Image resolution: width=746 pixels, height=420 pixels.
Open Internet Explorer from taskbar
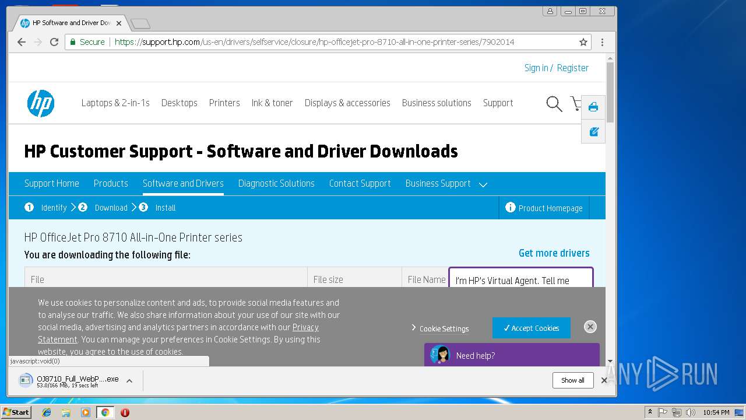click(47, 412)
